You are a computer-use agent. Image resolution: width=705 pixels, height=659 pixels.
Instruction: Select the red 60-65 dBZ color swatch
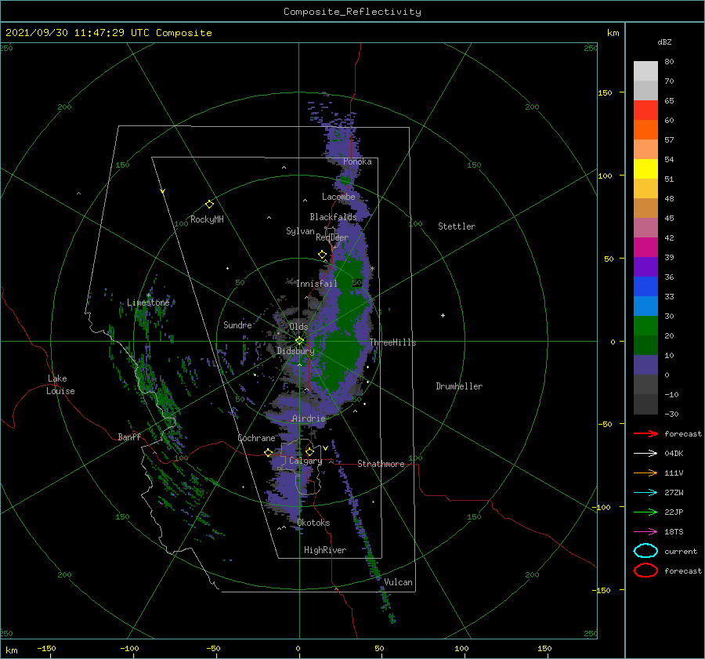click(x=645, y=110)
